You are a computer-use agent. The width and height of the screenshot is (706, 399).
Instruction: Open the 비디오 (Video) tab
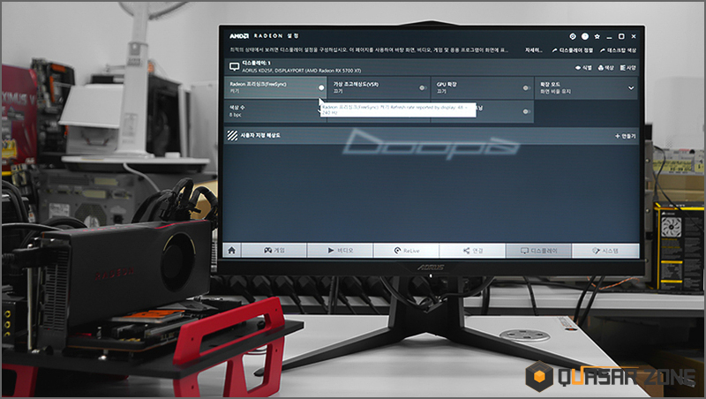(x=341, y=251)
